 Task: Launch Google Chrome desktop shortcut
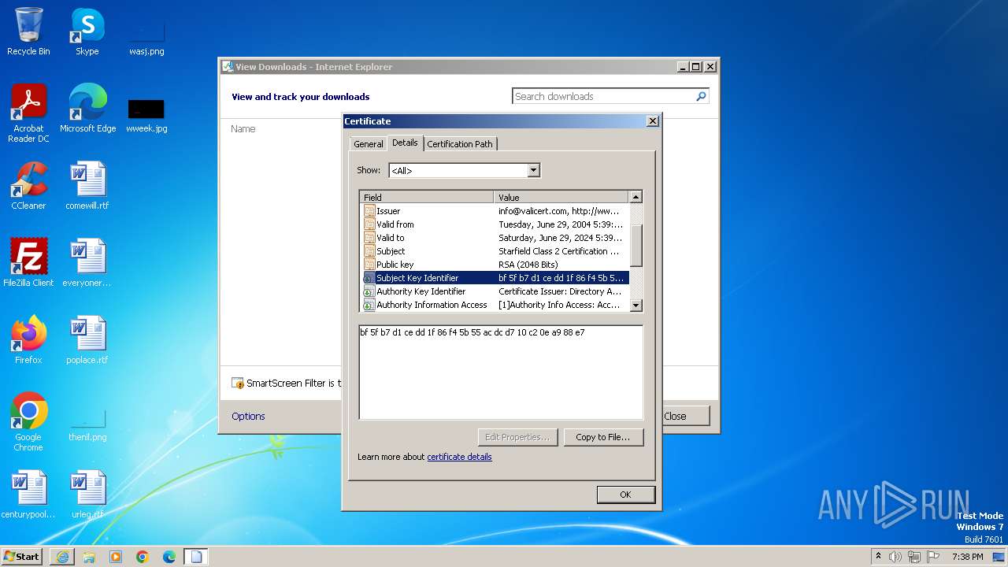tap(28, 422)
